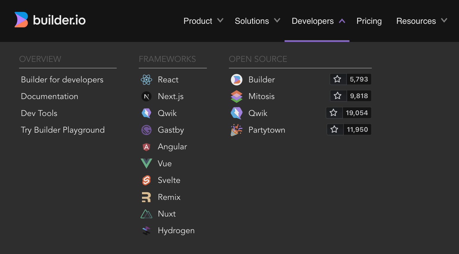The width and height of the screenshot is (459, 254).
Task: Open the Pricing page
Action: [x=369, y=21]
